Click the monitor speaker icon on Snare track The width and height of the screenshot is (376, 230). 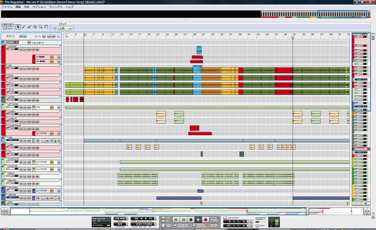(x=38, y=79)
